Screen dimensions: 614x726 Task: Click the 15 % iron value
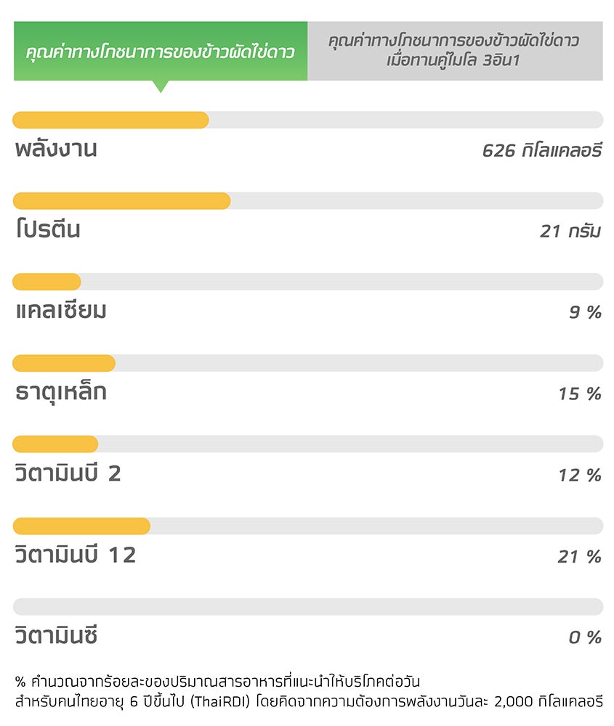point(580,394)
